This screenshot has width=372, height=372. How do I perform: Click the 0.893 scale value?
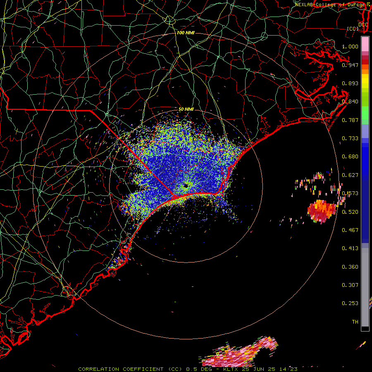click(x=350, y=83)
